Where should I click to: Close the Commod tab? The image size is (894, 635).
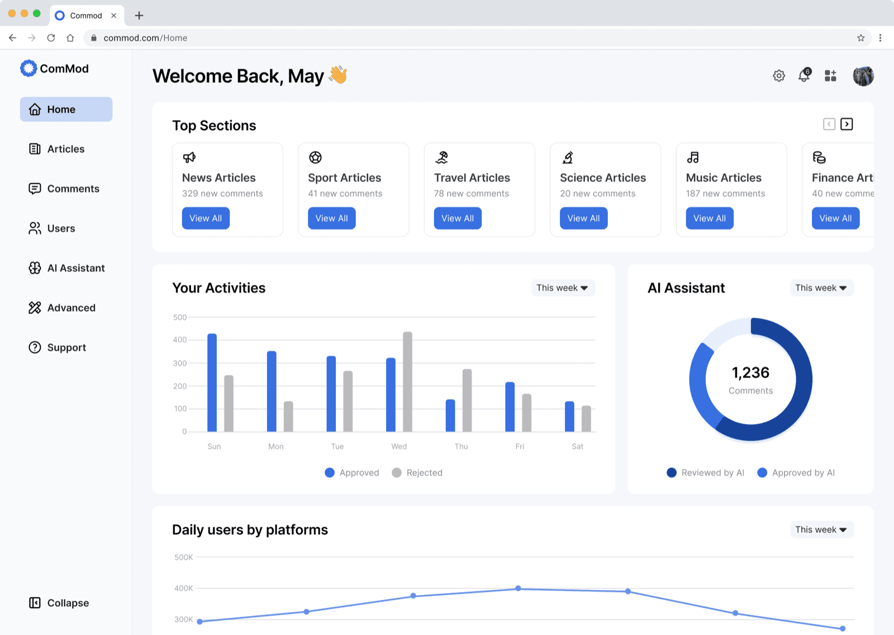(114, 16)
